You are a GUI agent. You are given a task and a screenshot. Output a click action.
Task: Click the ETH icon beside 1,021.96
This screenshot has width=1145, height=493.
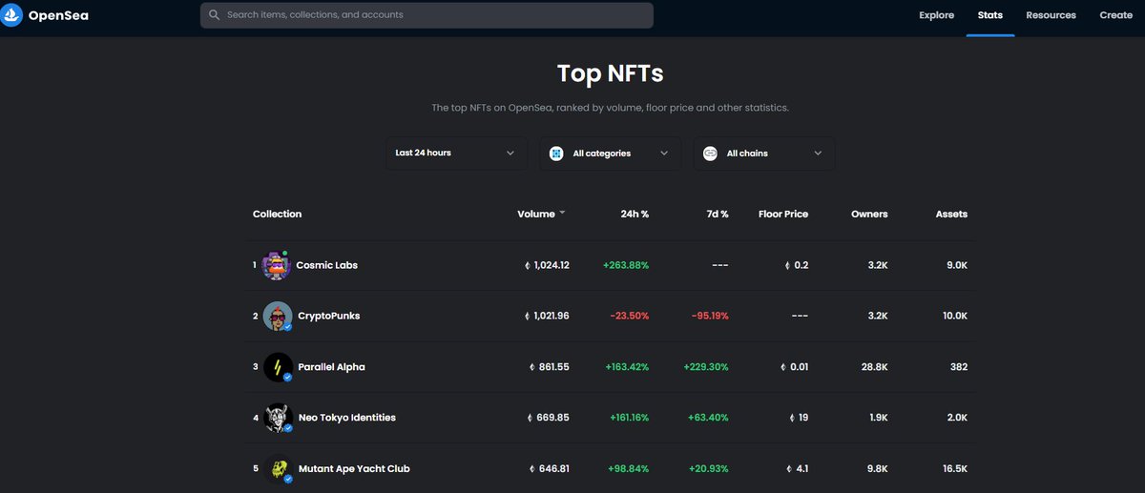click(528, 316)
